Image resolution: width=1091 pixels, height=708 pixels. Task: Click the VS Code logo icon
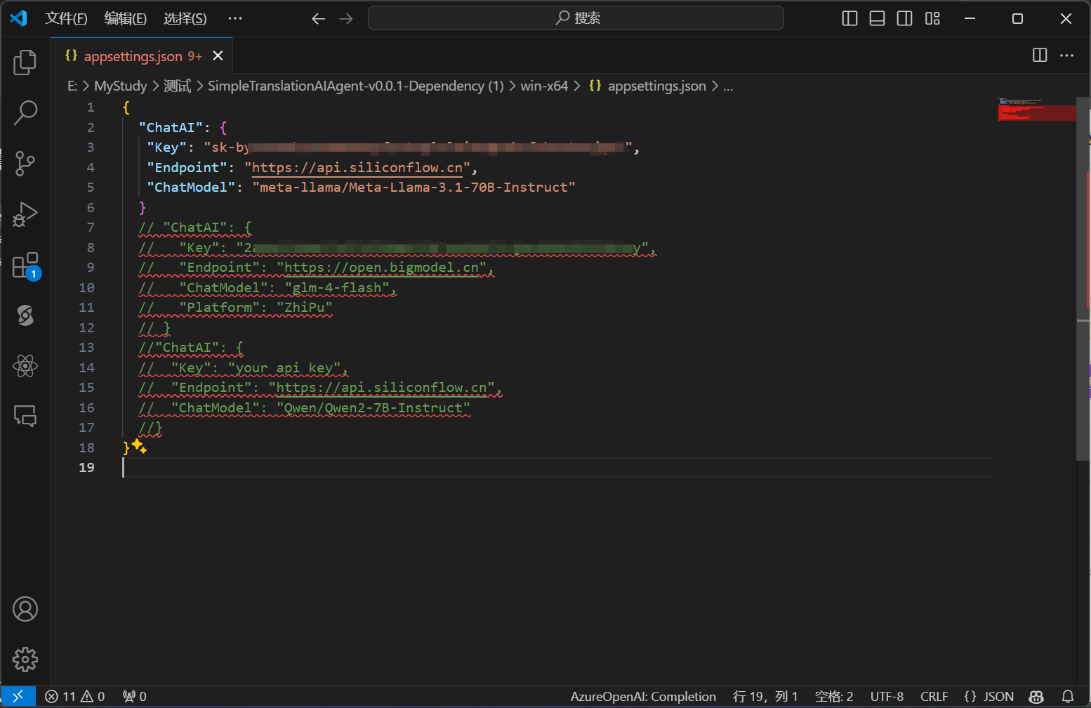pyautogui.click(x=18, y=18)
